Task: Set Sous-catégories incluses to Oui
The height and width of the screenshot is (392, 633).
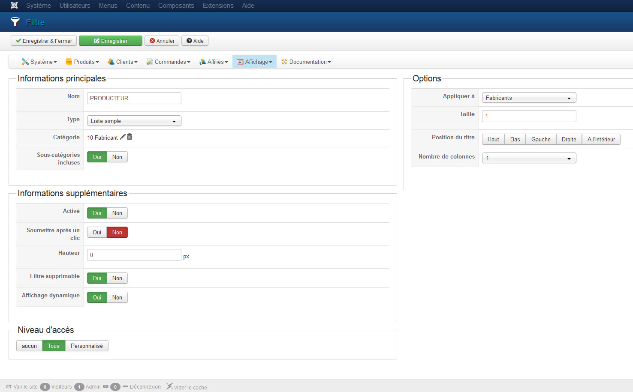Action: pos(97,157)
